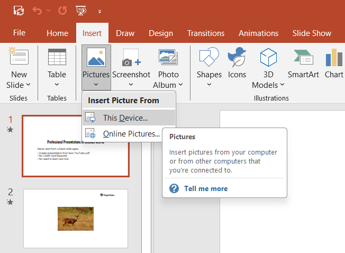Click the Table grid icon
This screenshot has height=253, width=345.
coord(57,57)
